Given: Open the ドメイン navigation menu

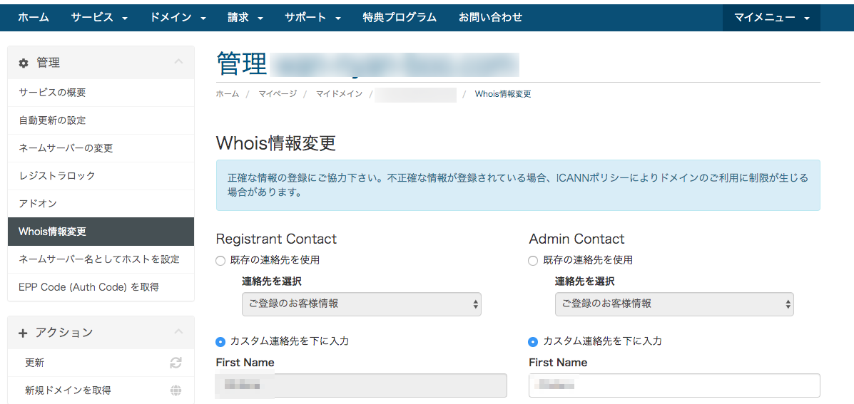Looking at the screenshot, I should 178,18.
